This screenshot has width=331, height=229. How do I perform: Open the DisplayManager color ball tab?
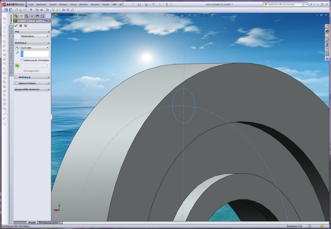37,16
